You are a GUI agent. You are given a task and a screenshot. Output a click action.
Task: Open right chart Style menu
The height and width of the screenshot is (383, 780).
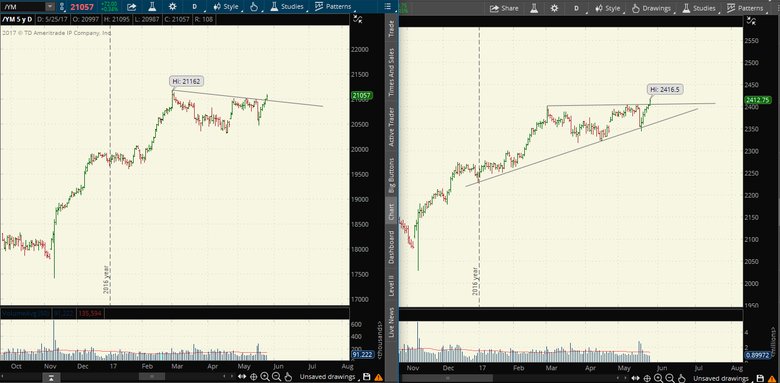click(607, 8)
